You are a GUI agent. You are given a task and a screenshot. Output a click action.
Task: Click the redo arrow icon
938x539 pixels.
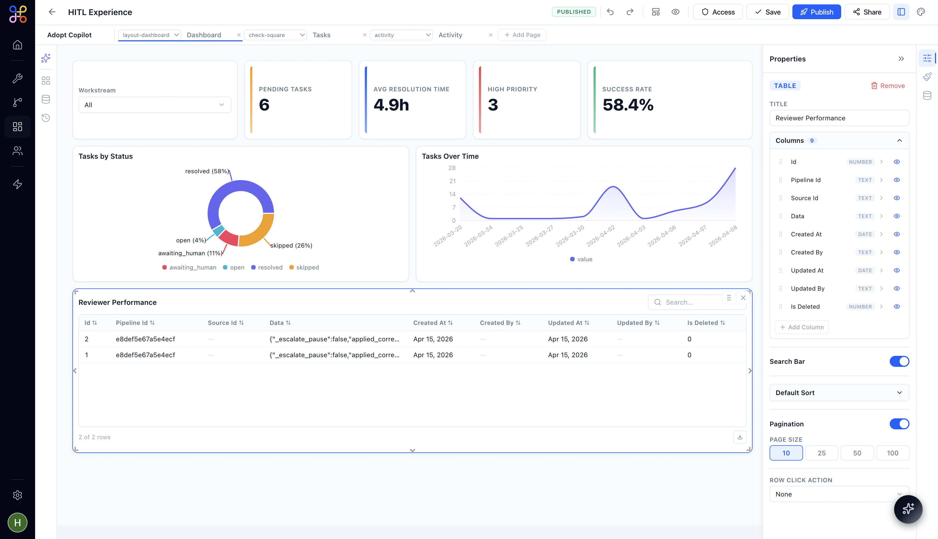pos(629,12)
